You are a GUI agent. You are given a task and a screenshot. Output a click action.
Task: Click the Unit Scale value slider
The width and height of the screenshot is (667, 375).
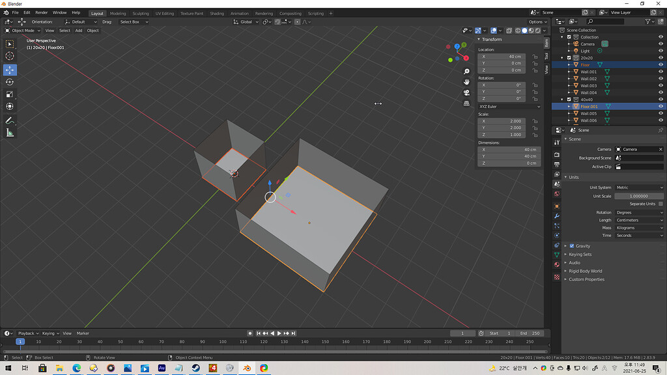point(639,196)
